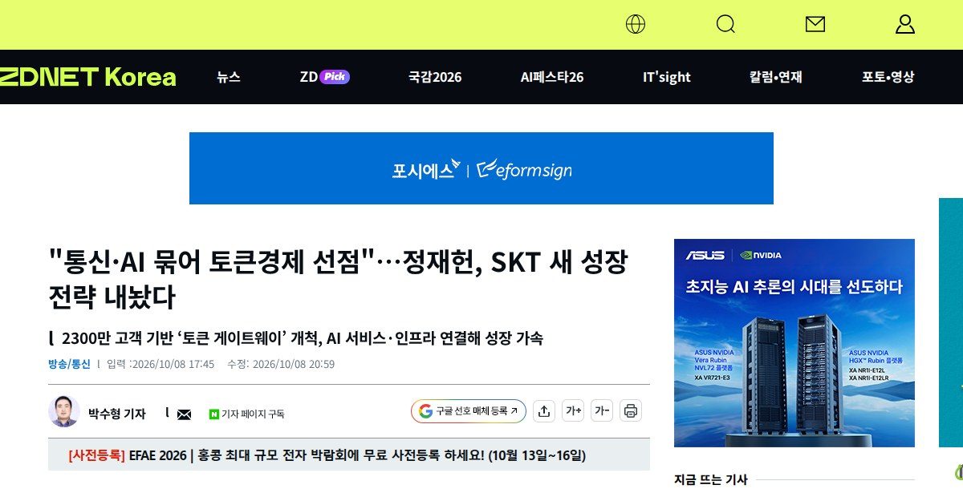
Task: Click the 수정 2026/10/08 20:59 timestamp
Action: 281,364
